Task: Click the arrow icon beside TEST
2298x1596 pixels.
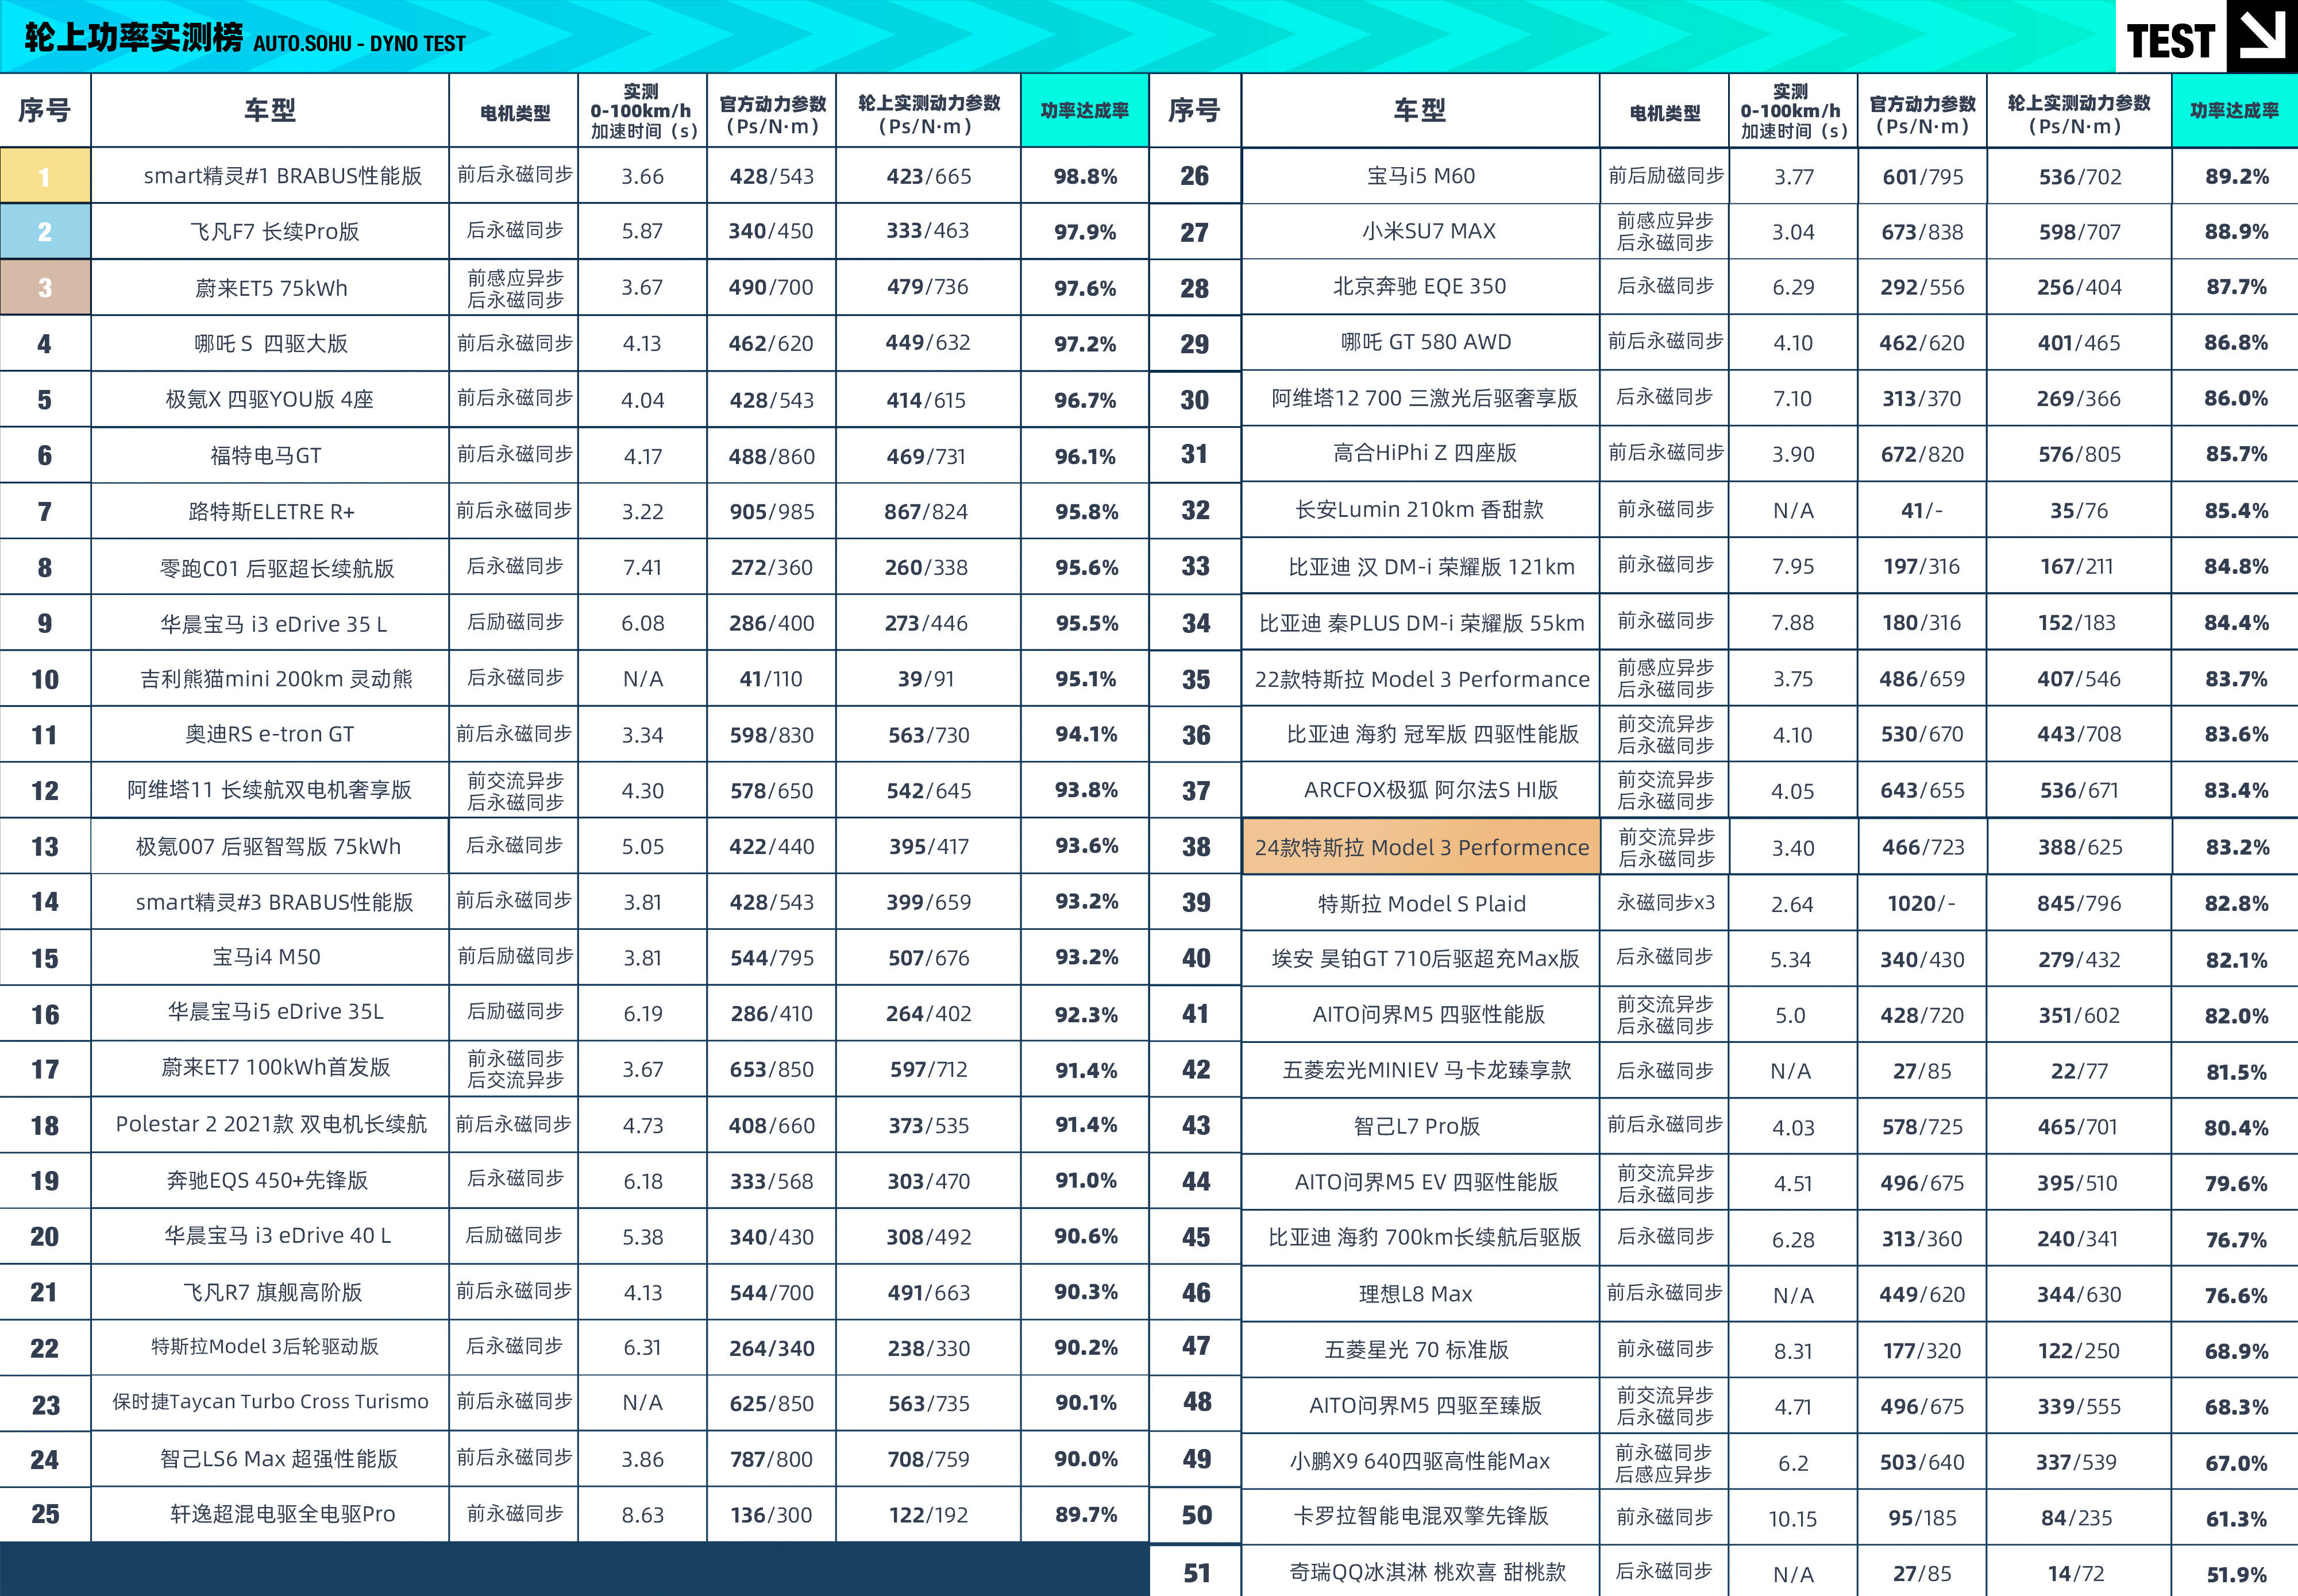Action: 2261,36
